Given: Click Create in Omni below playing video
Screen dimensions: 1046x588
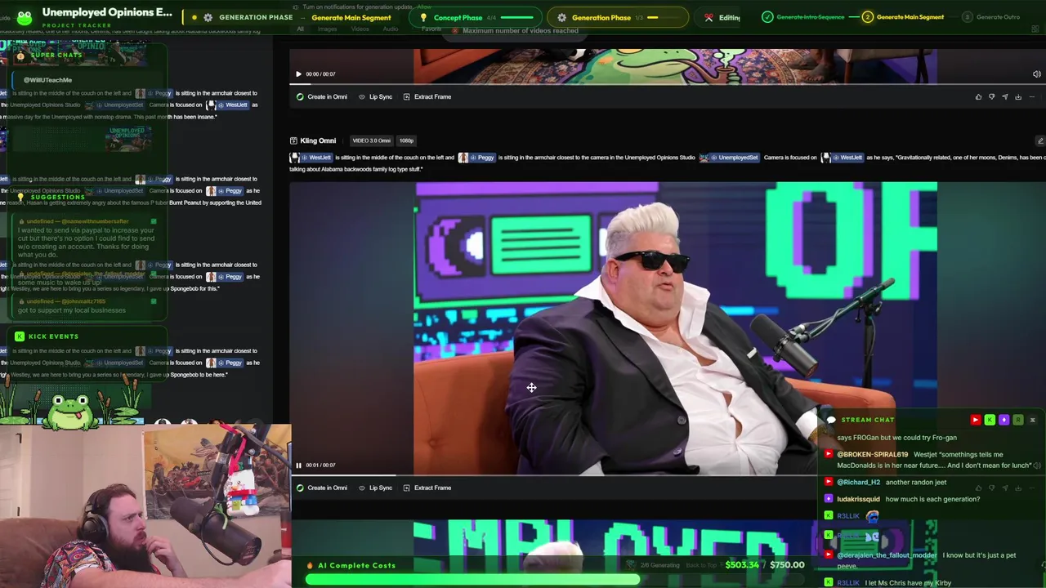Looking at the screenshot, I should coord(322,488).
